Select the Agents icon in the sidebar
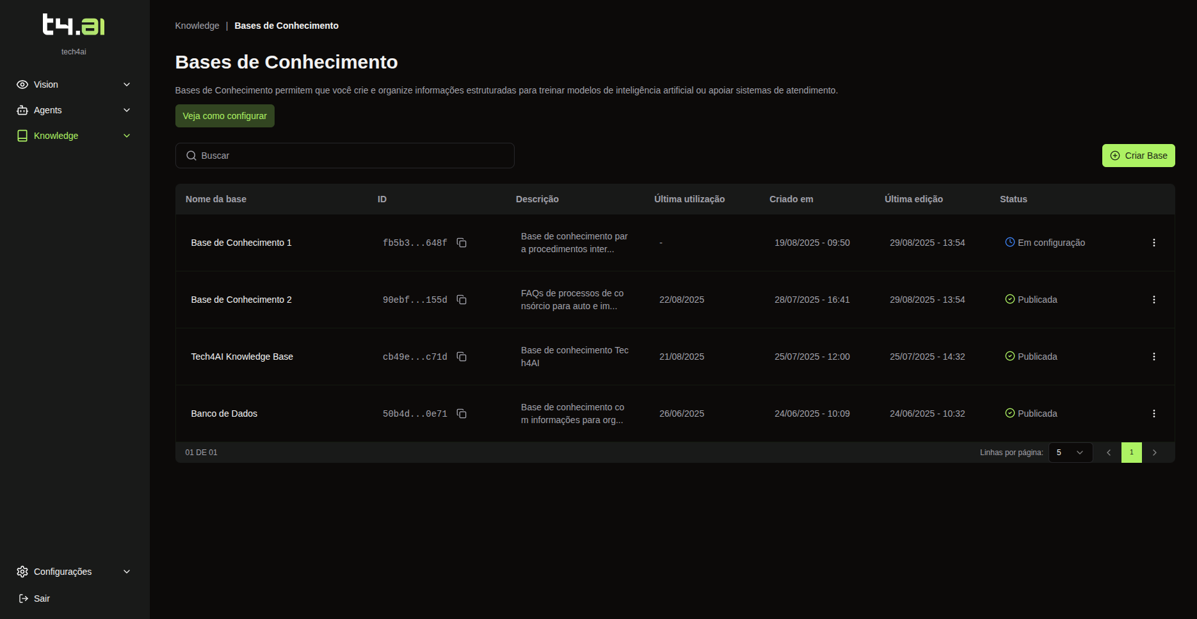Viewport: 1197px width, 619px height. click(x=22, y=109)
